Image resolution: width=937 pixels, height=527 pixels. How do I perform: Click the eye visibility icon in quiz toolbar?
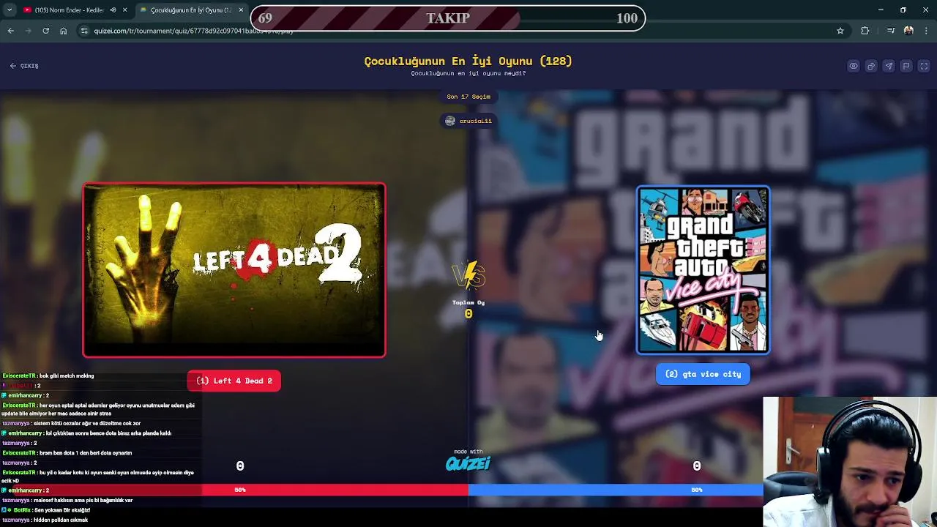[x=854, y=66]
